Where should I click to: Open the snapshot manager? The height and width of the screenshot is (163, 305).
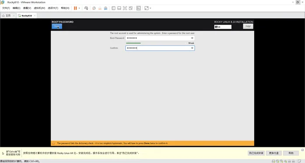(106, 8)
